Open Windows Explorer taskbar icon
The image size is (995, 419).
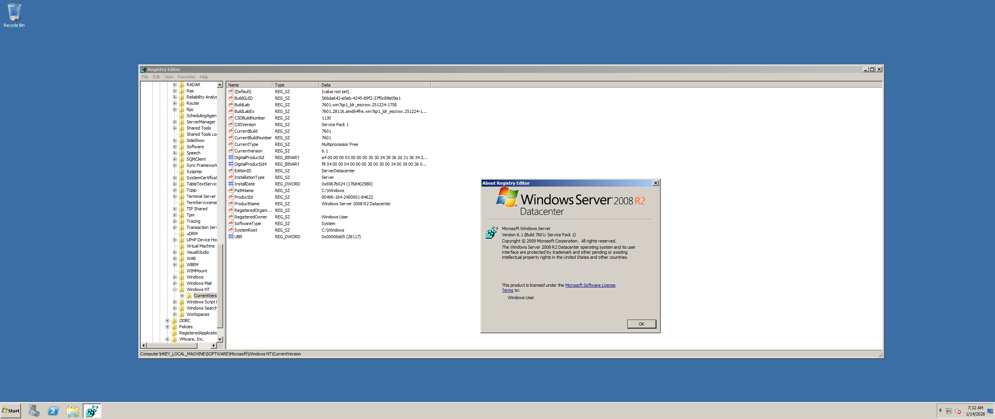click(x=73, y=411)
